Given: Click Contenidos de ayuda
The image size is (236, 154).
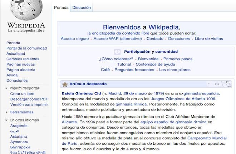Looking at the screenshot, I should click(x=155, y=65).
